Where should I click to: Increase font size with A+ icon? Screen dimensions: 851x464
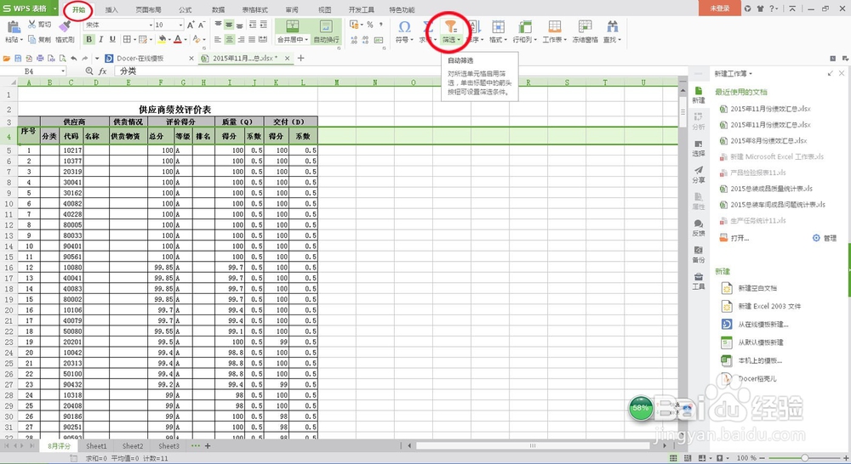[191, 25]
